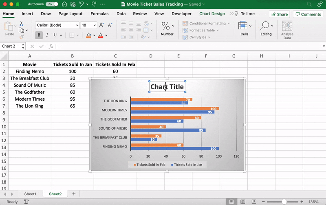Click the Decrease Font Size icon
This screenshot has width=326, height=205.
(x=110, y=25)
